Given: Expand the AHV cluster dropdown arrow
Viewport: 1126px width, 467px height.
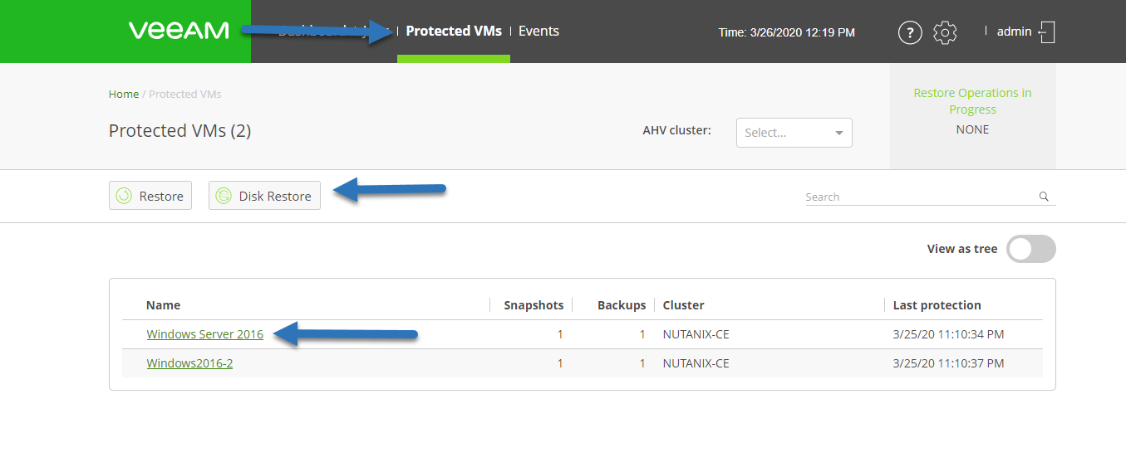Looking at the screenshot, I should pos(838,133).
